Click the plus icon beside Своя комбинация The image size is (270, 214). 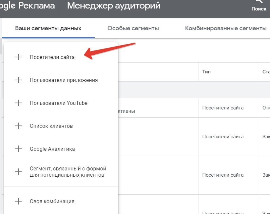18,201
